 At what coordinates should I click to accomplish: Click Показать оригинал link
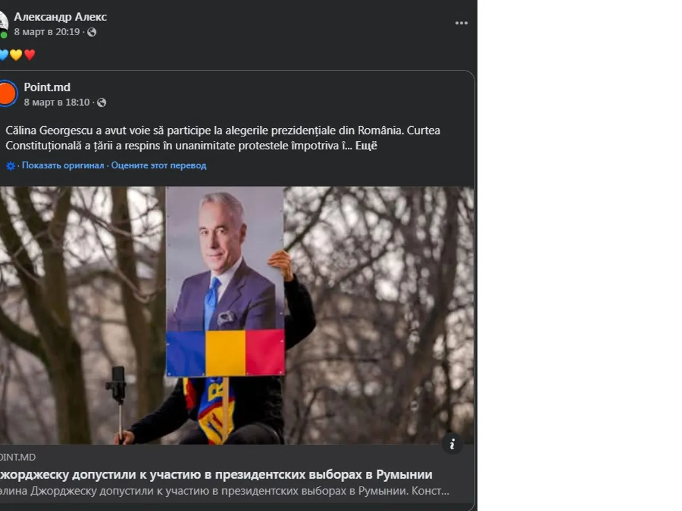63,165
